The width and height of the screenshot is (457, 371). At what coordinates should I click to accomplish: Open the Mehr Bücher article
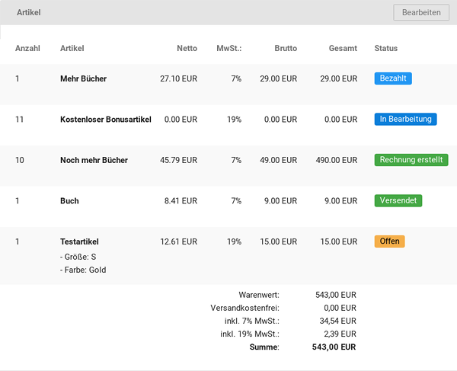[83, 78]
